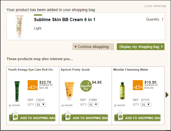The width and height of the screenshot is (171, 131).
Task: Click Display my shopping bag button
Action: coord(141,47)
